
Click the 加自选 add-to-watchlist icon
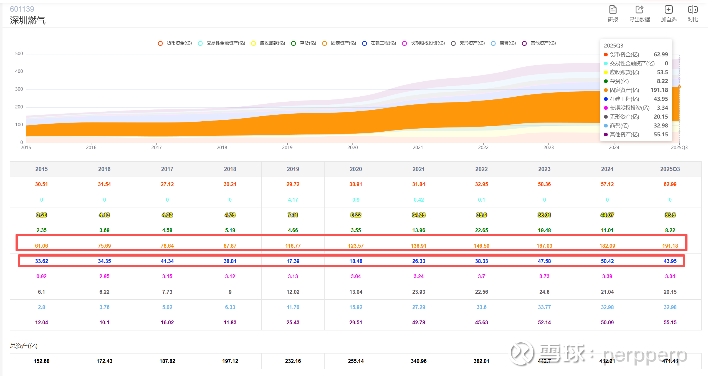(669, 10)
